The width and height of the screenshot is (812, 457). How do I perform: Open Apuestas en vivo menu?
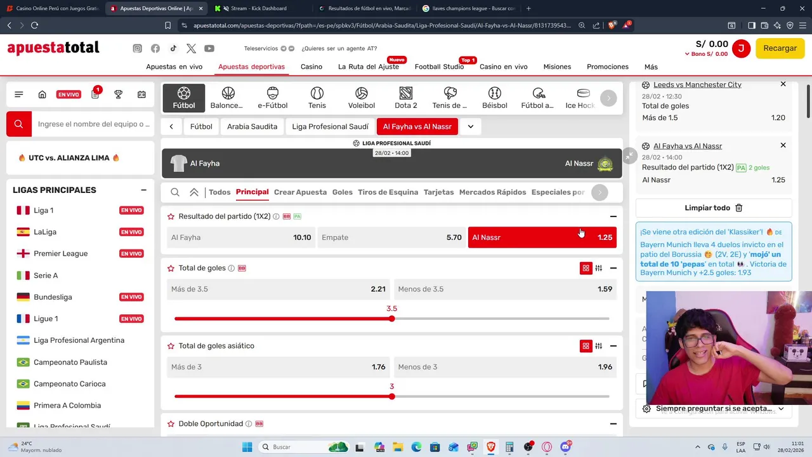click(x=174, y=67)
